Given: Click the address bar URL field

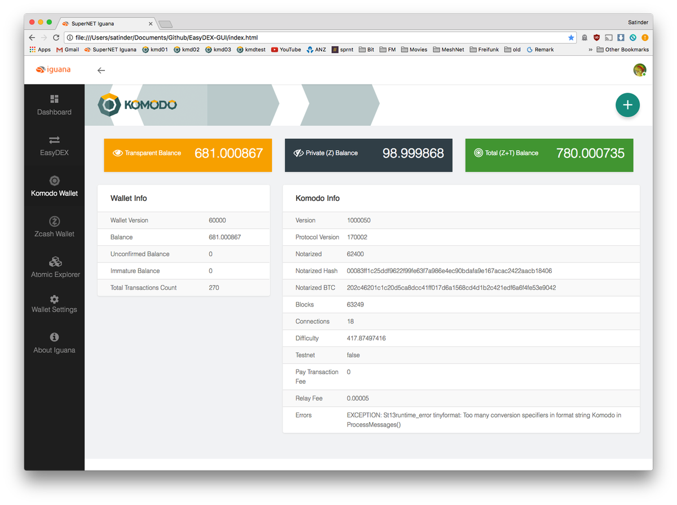Looking at the screenshot, I should coord(319,38).
